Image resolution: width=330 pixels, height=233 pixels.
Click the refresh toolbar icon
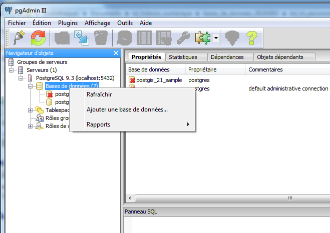[x=38, y=38]
